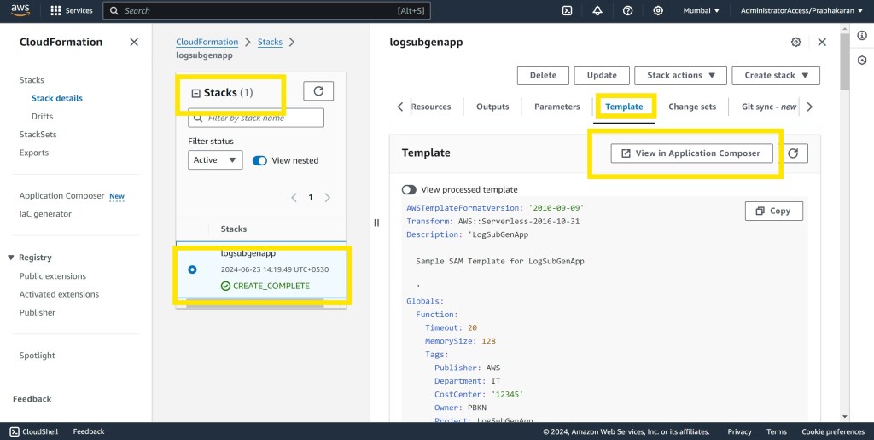Switch to the Parameters tab
Image resolution: width=874 pixels, height=440 pixels.
pos(556,107)
